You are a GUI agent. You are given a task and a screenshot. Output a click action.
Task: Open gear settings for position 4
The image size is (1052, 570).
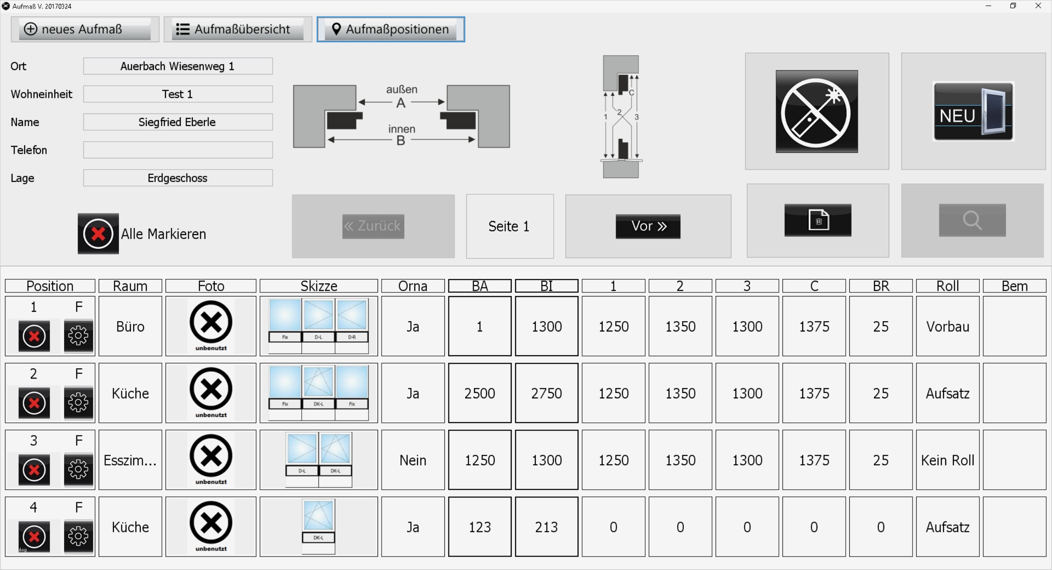click(x=78, y=536)
